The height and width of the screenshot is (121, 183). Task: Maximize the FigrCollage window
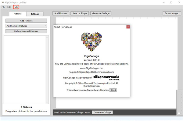[171, 2]
